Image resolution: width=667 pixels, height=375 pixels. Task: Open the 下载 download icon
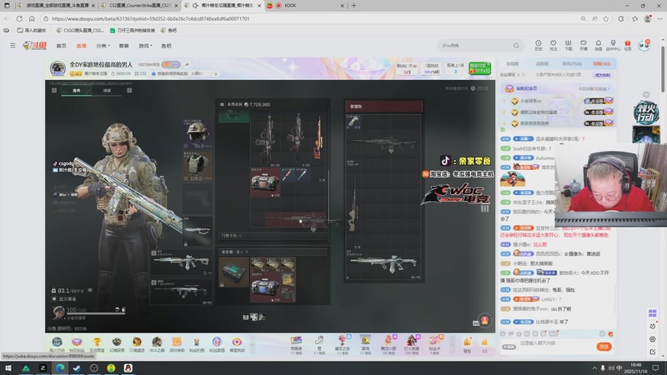(569, 46)
